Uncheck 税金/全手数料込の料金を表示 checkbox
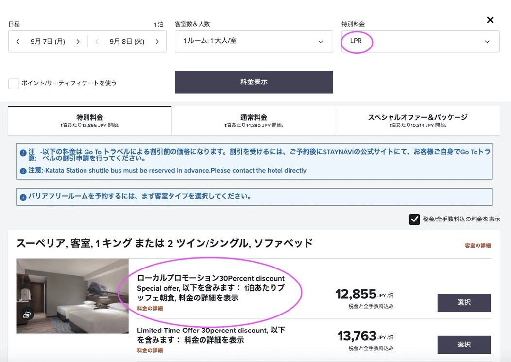 click(x=414, y=220)
